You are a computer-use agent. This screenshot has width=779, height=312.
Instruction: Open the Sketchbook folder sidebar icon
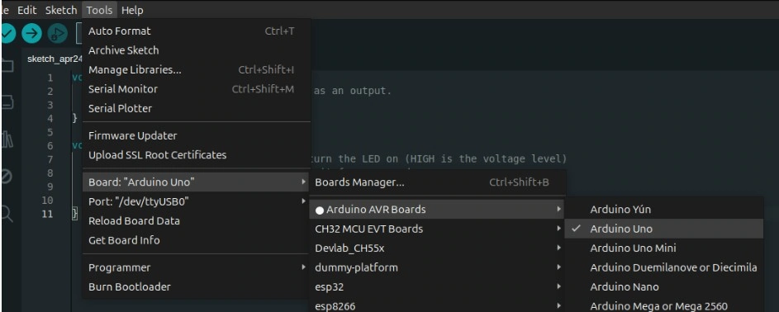[x=7, y=65]
